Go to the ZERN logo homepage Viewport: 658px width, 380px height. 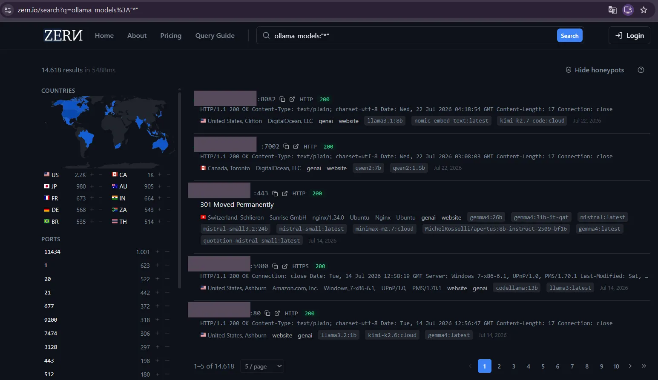pos(63,36)
